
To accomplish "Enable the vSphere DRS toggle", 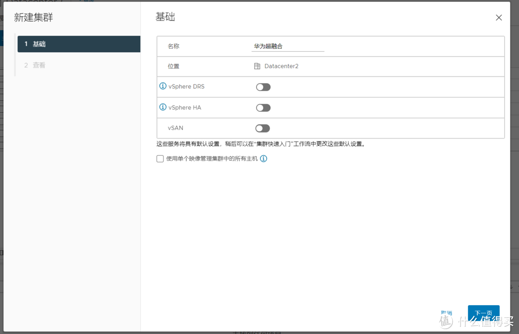I will click(x=263, y=87).
